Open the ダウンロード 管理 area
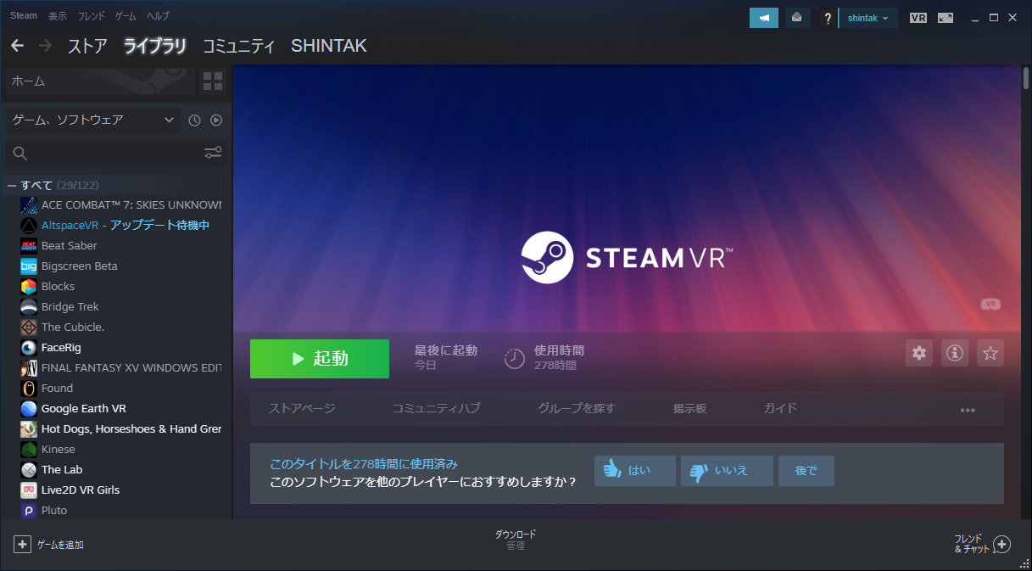1032x571 pixels. point(516,540)
